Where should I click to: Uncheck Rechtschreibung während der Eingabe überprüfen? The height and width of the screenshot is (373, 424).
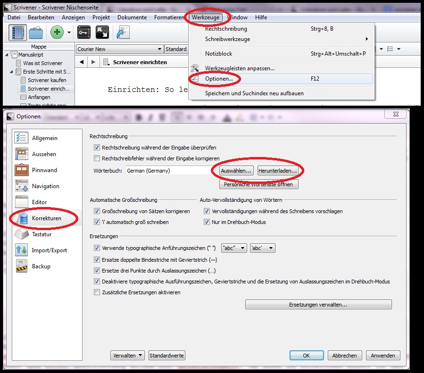coord(98,148)
